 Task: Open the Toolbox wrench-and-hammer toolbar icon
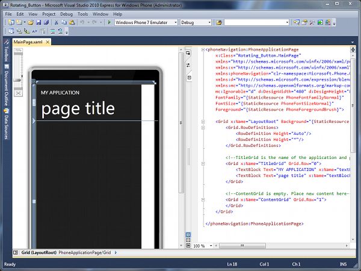pos(312,22)
